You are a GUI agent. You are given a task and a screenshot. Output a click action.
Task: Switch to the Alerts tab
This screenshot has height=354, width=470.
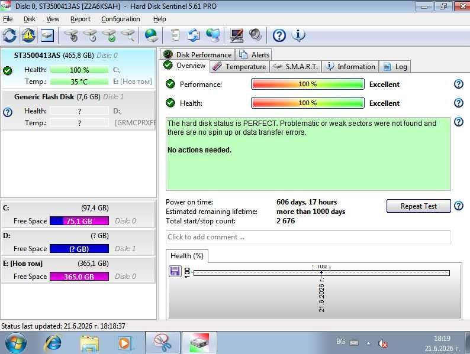253,55
